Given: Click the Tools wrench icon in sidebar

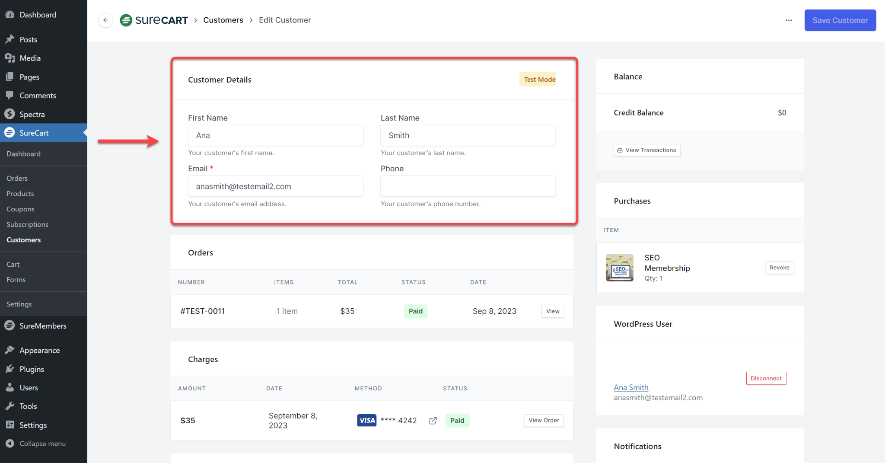Looking at the screenshot, I should pos(10,406).
